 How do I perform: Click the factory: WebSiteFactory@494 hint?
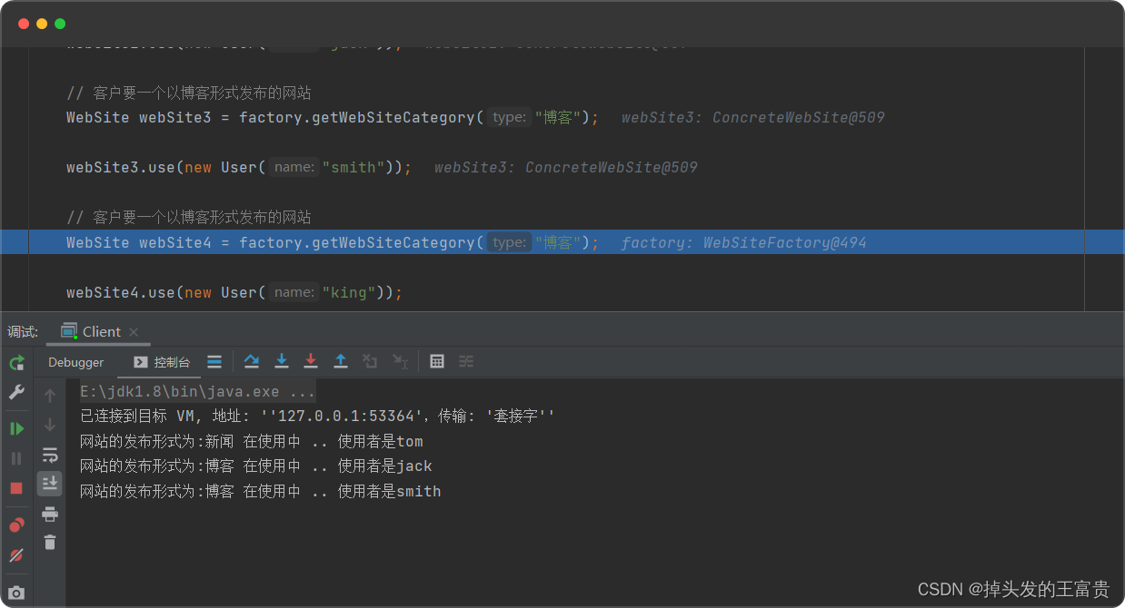point(743,242)
